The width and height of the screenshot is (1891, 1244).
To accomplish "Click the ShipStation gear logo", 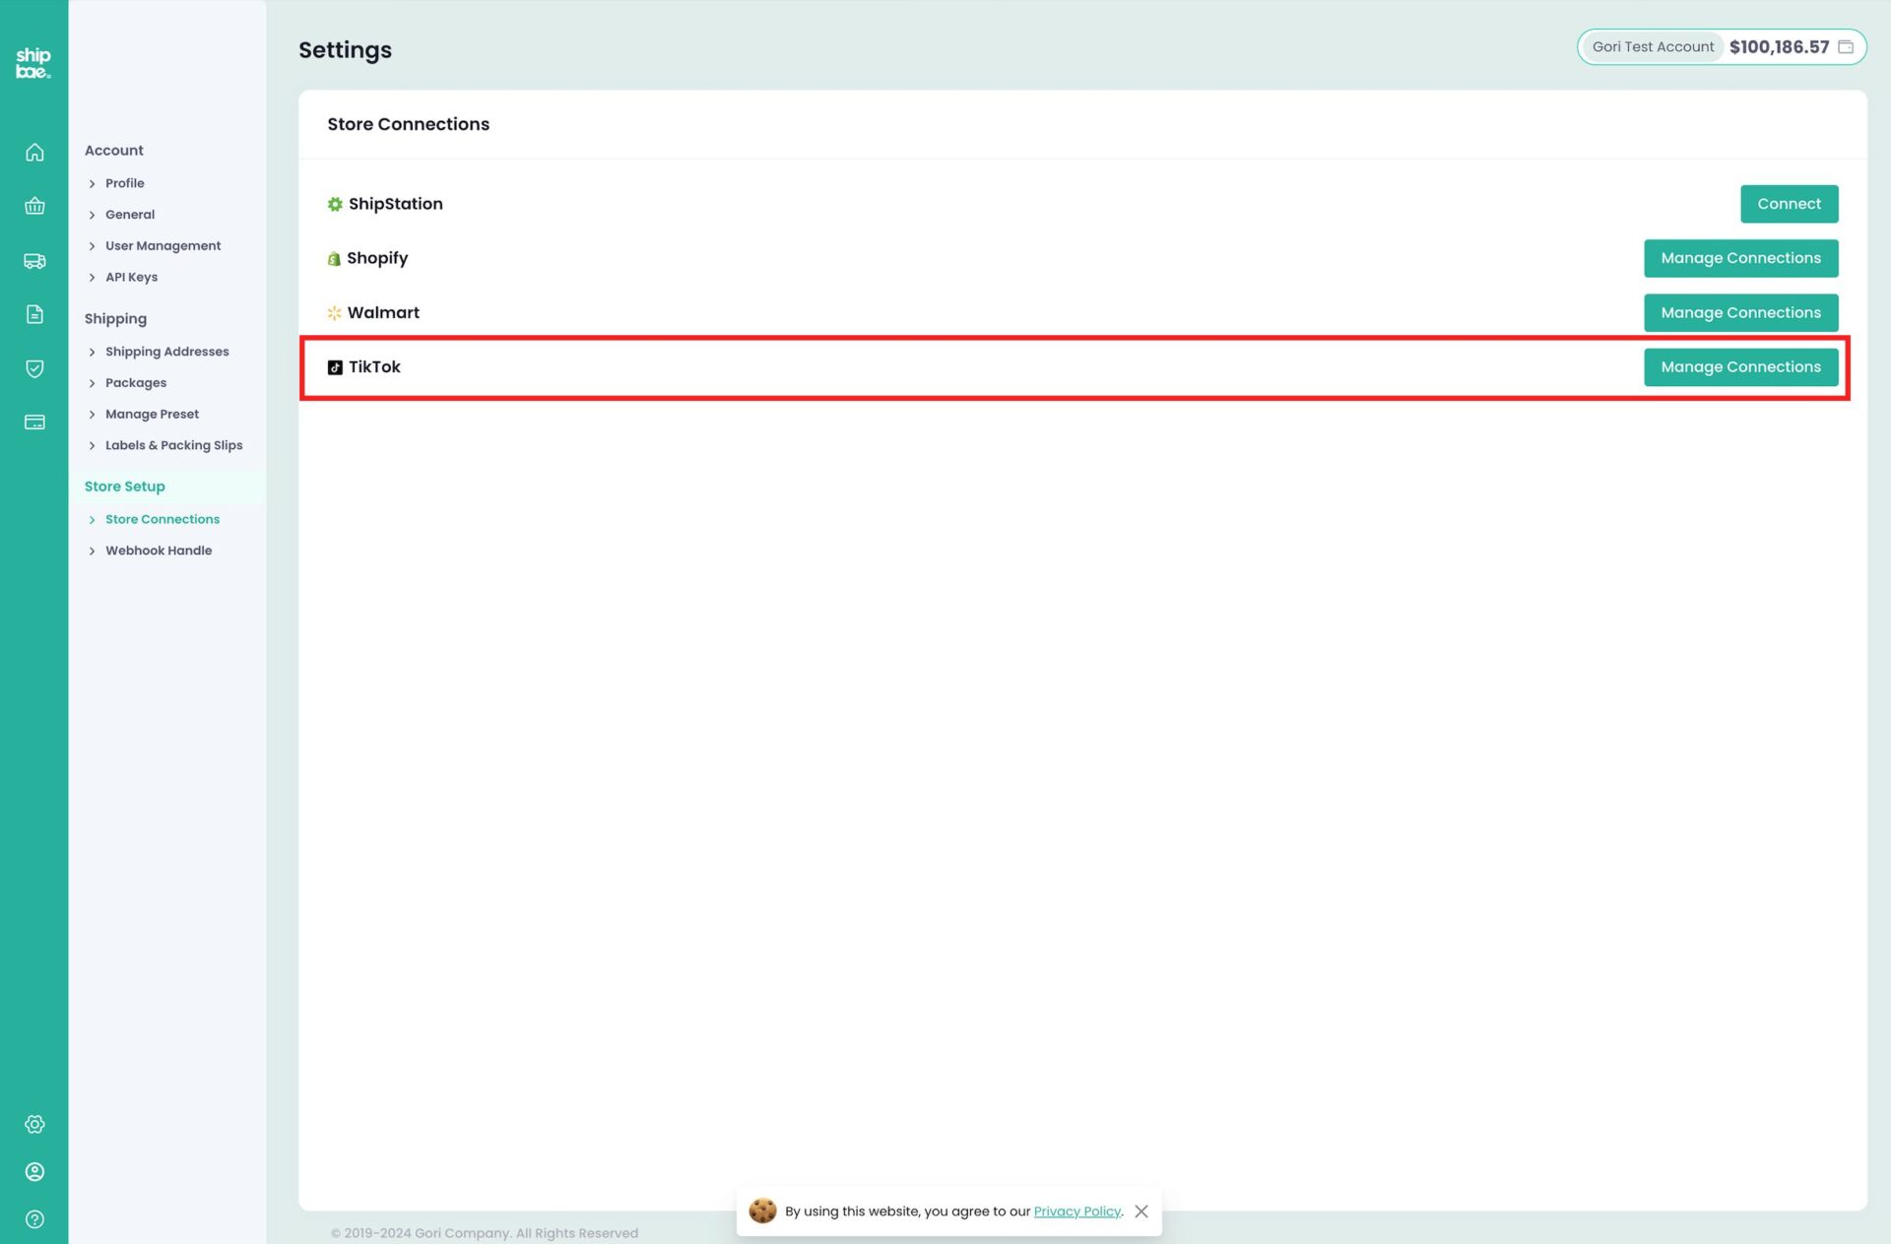I will point(335,204).
